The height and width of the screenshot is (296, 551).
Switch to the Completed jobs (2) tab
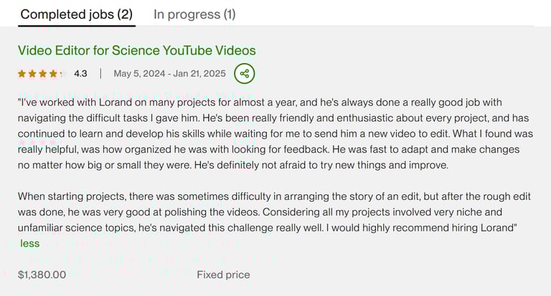point(76,14)
